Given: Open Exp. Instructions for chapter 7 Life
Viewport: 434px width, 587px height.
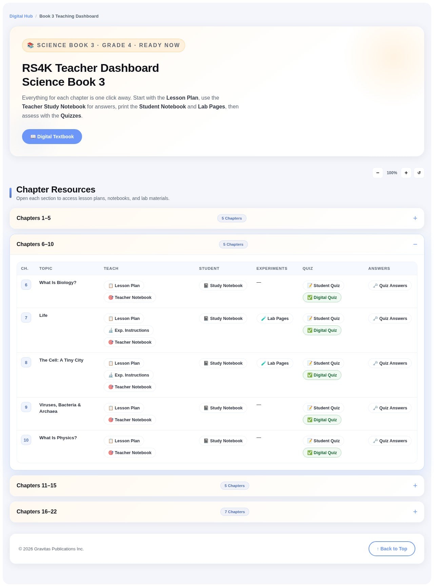Looking at the screenshot, I should coord(129,330).
